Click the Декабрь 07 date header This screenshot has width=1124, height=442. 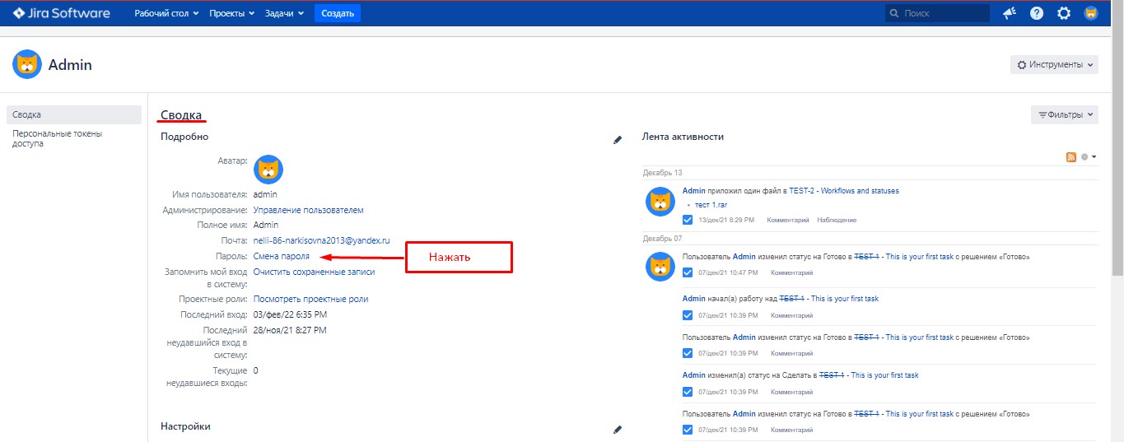point(663,239)
